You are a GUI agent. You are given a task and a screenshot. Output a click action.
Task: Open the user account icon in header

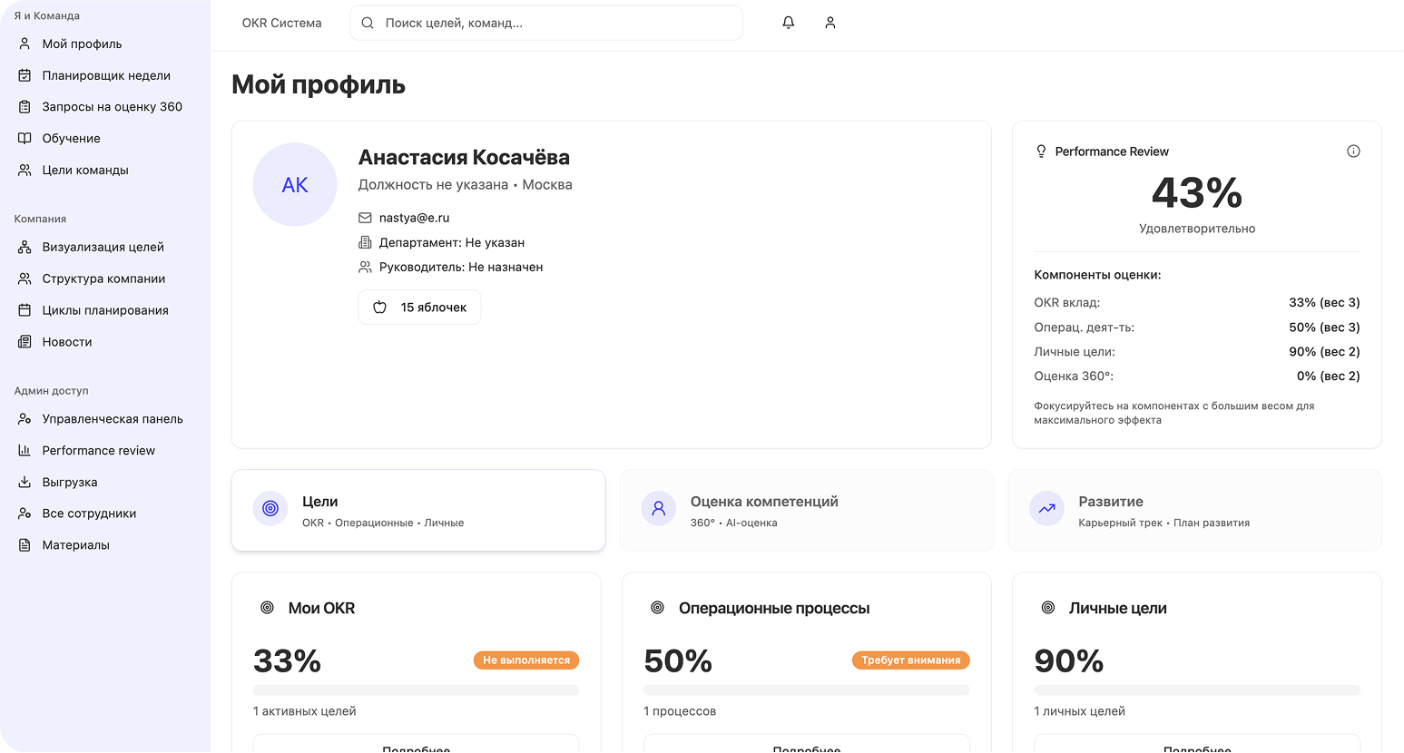830,23
